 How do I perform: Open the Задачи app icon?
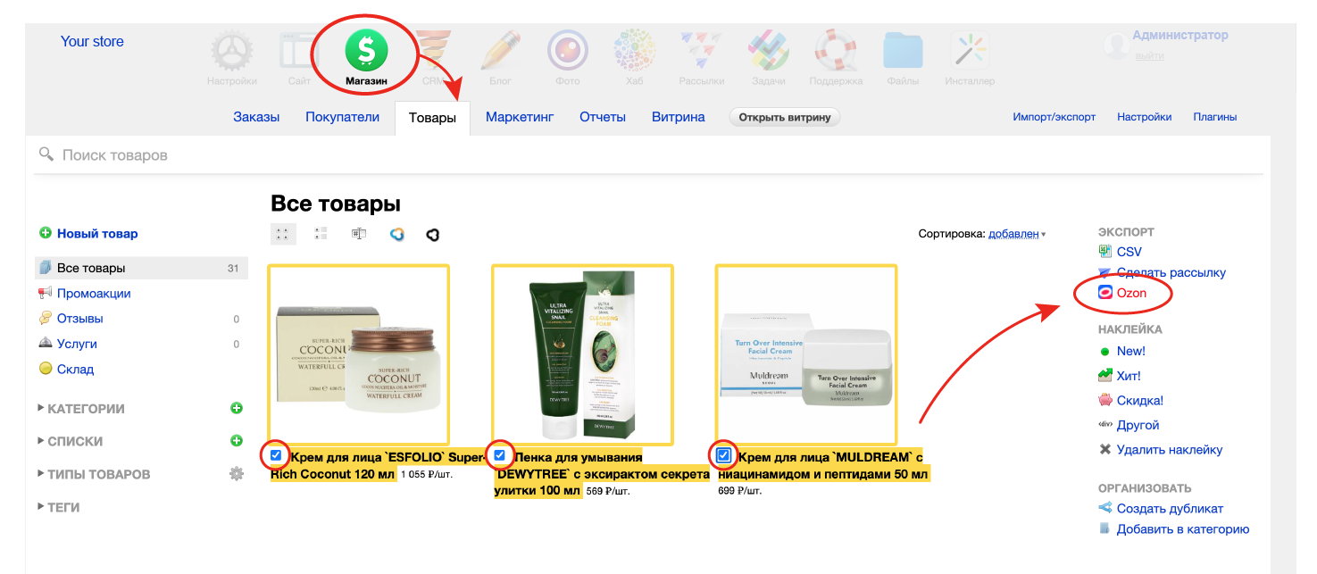click(x=768, y=51)
